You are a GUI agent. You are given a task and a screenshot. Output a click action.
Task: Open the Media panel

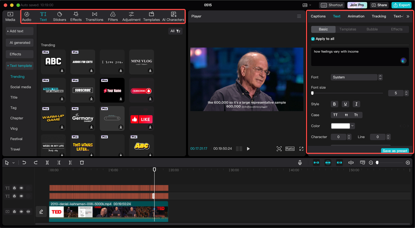pos(10,17)
